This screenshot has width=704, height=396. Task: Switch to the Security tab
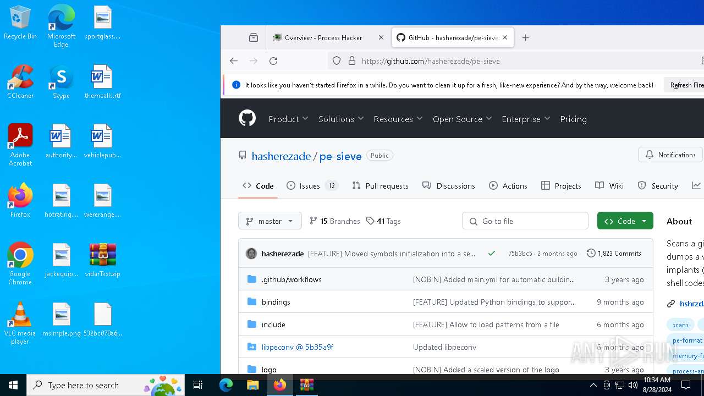(658, 186)
